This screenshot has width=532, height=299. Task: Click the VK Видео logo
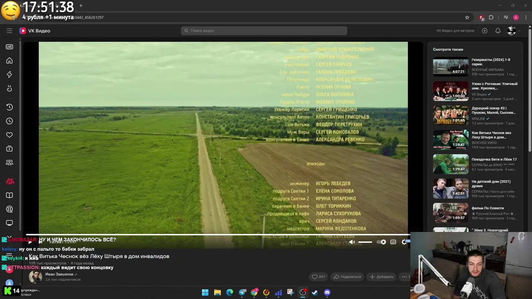pos(35,31)
